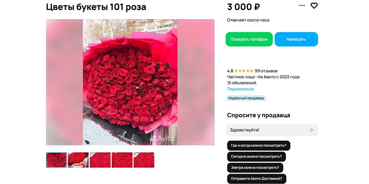This screenshot has height=184, width=369.
Task: Click the Avito watermark logo on photo
Action: click(x=162, y=138)
